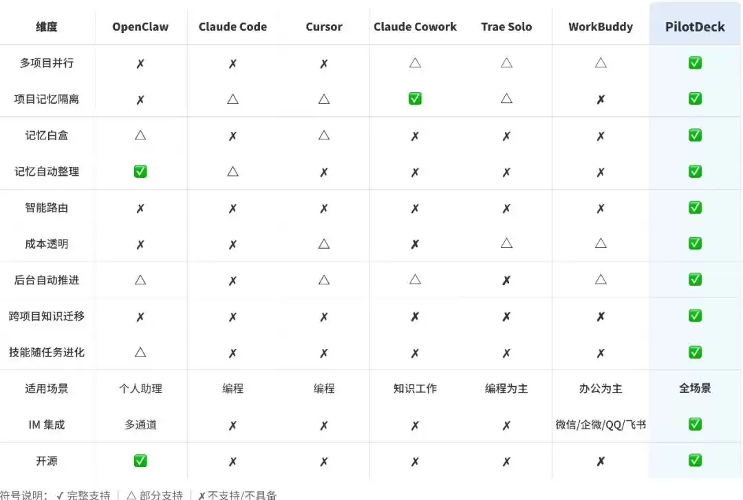Click OpenClaw cross mark in 多项目并行 row
743x500 pixels.
tap(140, 64)
